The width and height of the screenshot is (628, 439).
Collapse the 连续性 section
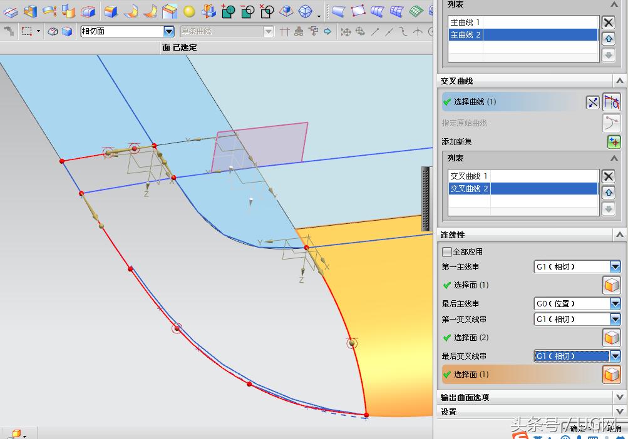pos(619,235)
